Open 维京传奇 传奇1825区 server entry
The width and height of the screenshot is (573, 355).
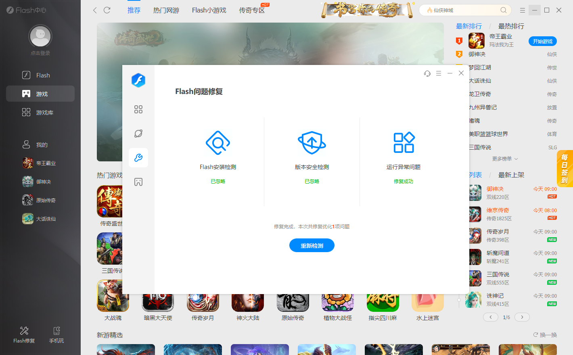coord(513,214)
